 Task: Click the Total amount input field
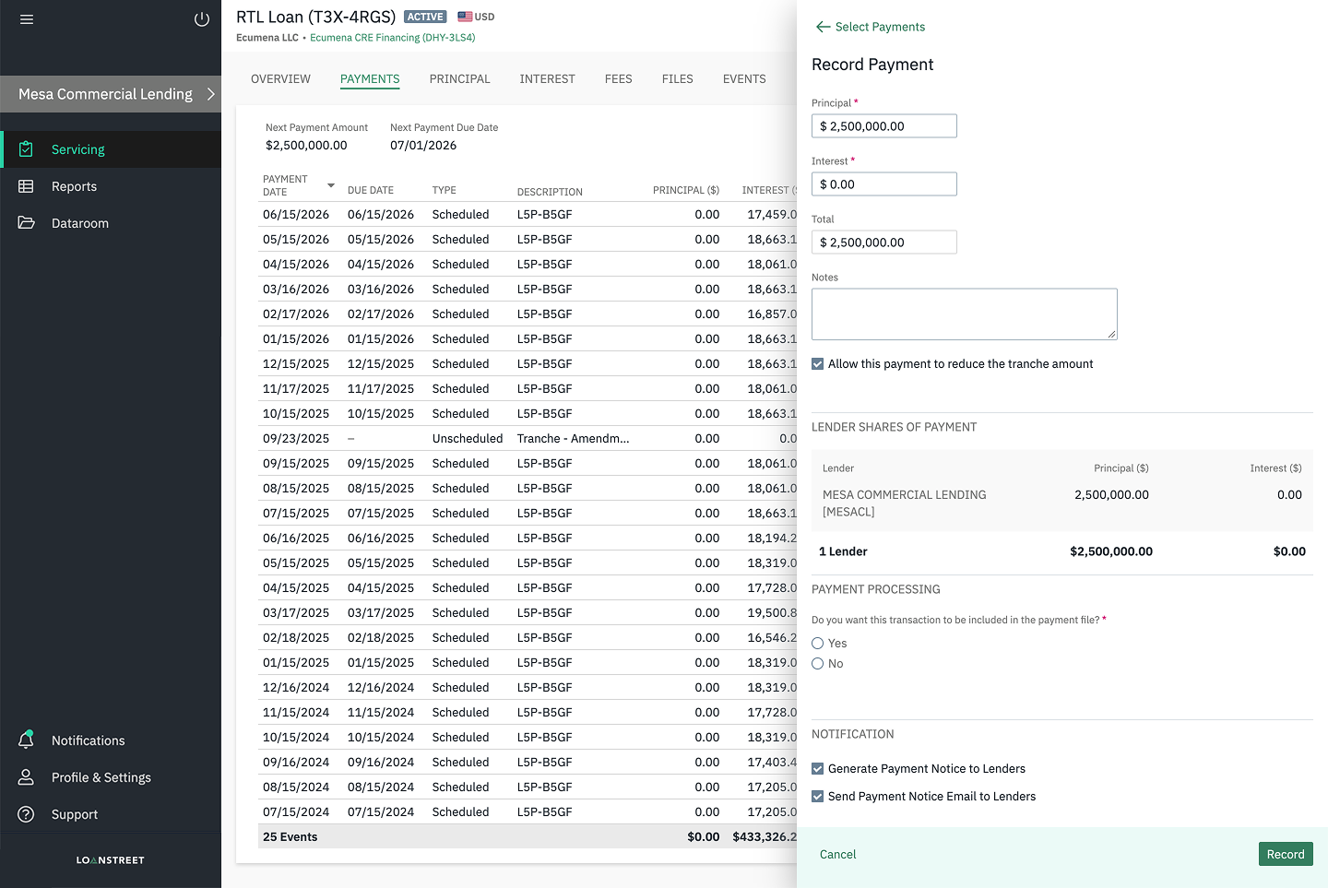pyautogui.click(x=884, y=243)
